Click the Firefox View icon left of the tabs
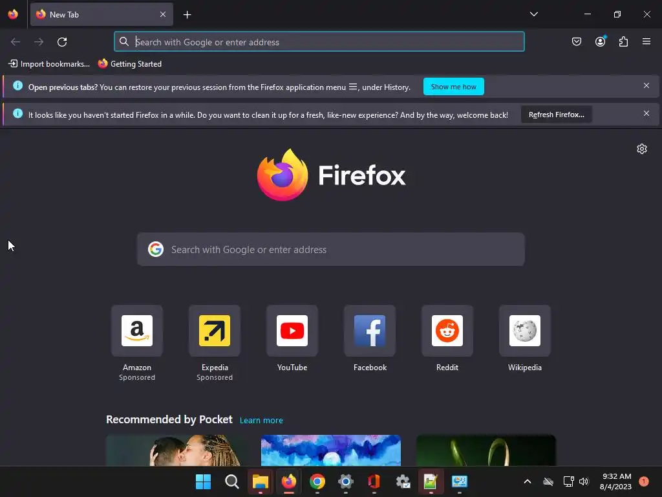Screen dimensions: 662x497 pos(13,14)
